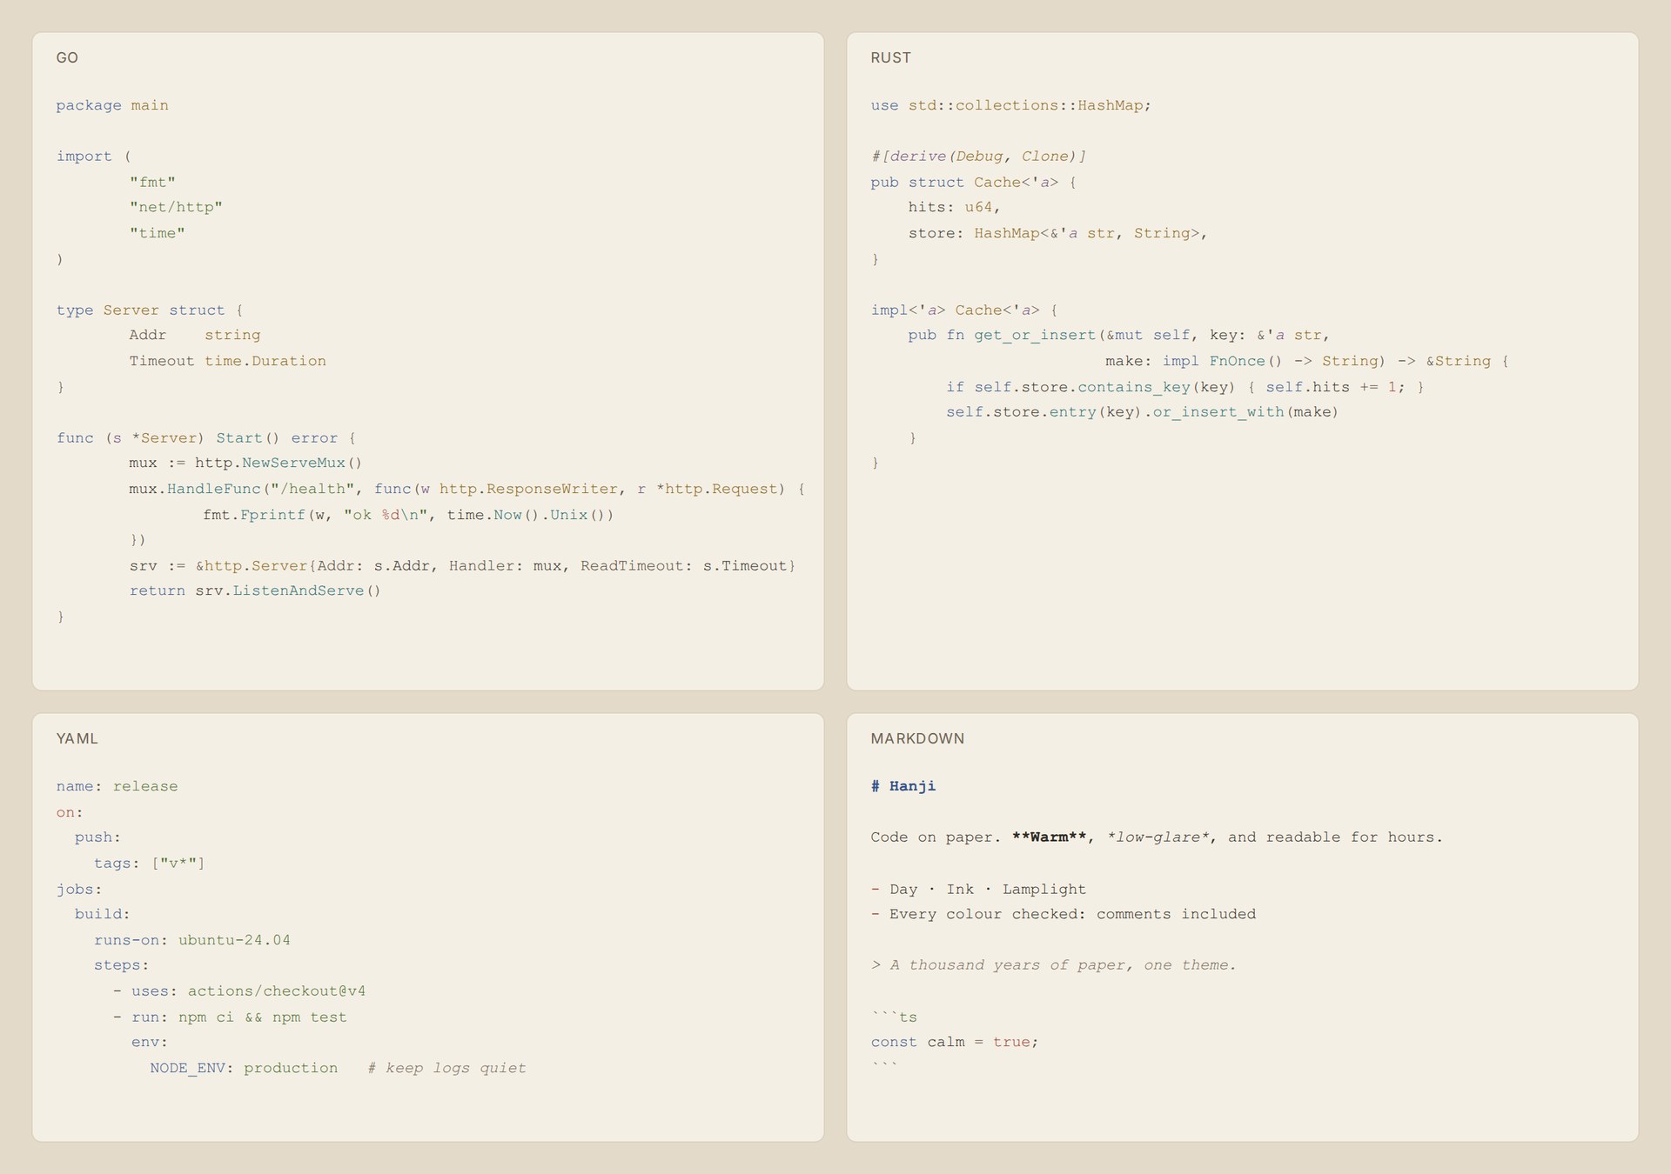
Task: Click 'mux := http.NewServeMux()' line
Action: pyautogui.click(x=245, y=463)
